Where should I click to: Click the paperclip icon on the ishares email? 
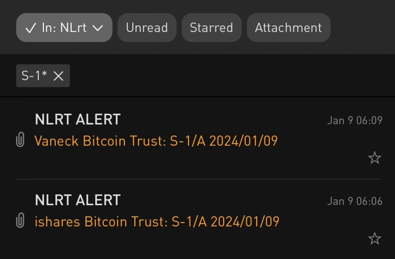pos(20,222)
